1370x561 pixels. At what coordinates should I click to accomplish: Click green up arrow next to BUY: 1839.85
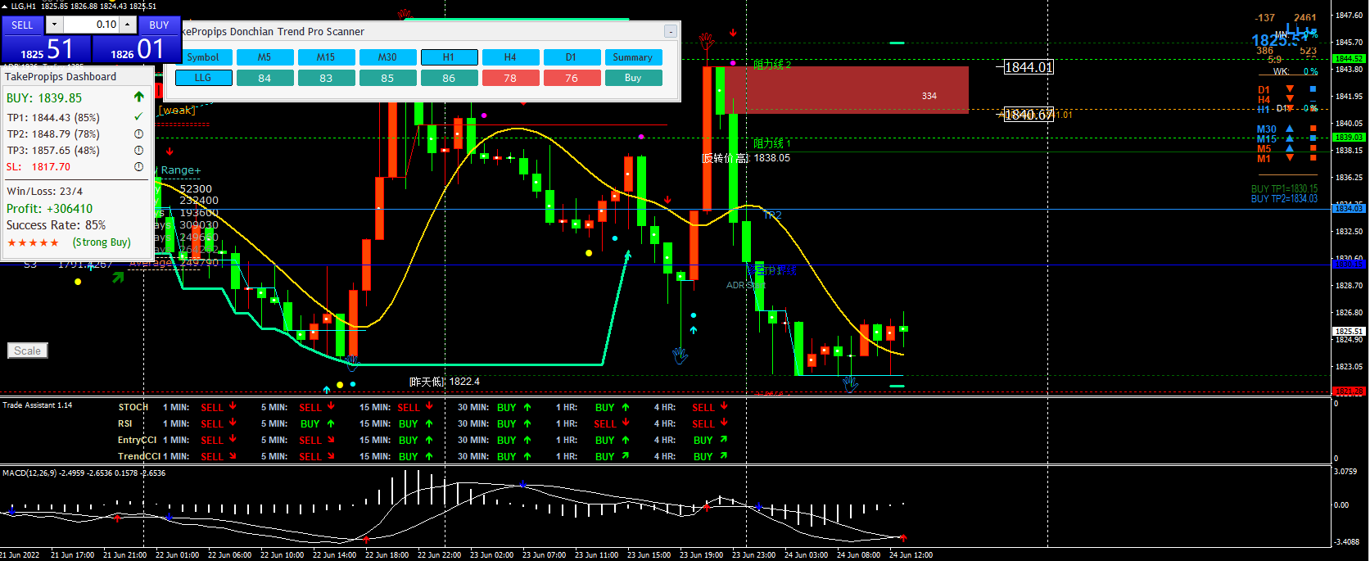tap(138, 97)
